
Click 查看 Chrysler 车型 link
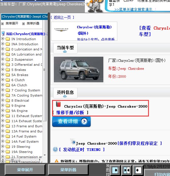[154, 31]
